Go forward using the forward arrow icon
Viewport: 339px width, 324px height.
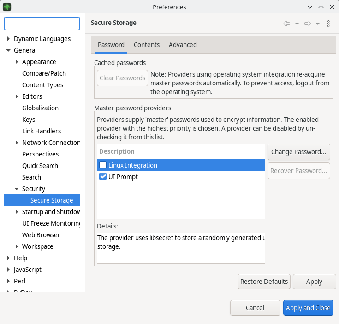click(308, 24)
